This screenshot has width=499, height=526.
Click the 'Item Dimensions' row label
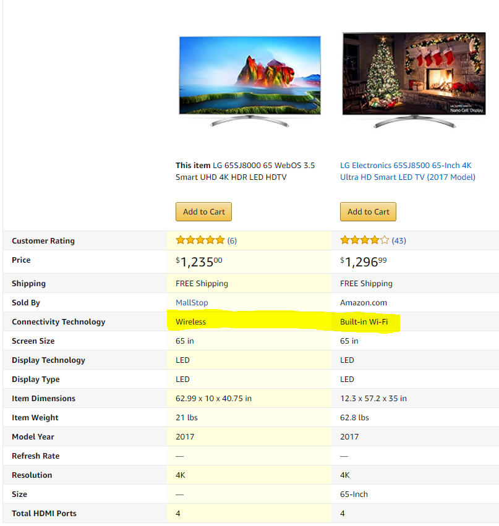(x=44, y=398)
